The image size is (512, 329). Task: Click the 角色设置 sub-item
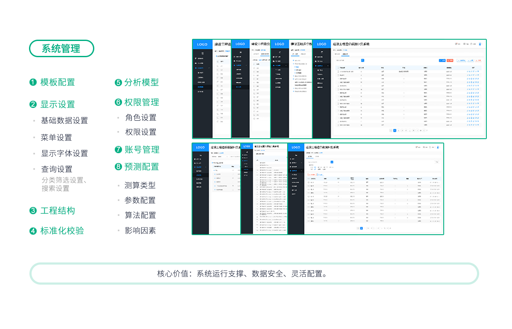(141, 118)
